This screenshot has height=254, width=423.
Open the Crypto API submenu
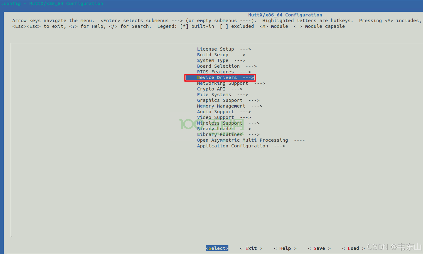point(220,89)
